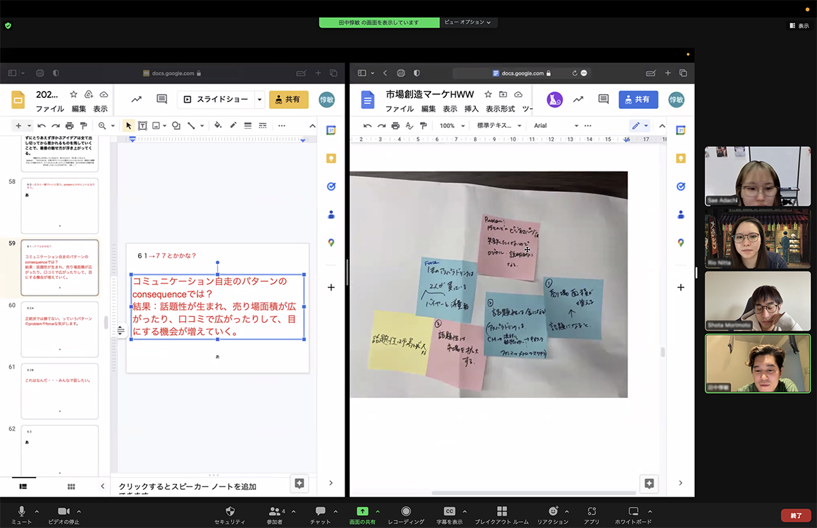Click the paint format icon in Docs

coord(423,126)
